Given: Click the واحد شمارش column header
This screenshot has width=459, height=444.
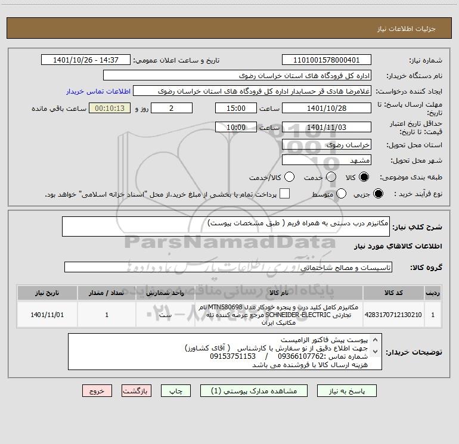Looking at the screenshot, I should (x=165, y=293).
